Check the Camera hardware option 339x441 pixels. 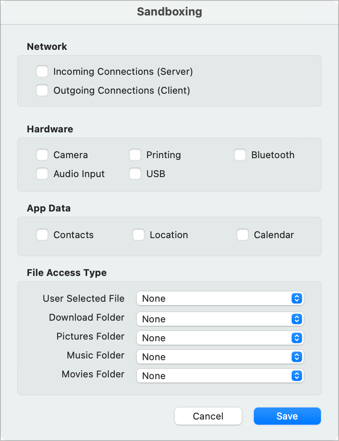(x=42, y=155)
